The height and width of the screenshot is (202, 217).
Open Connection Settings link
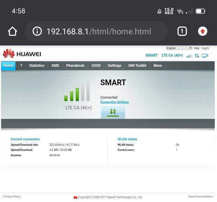pyautogui.click(x=115, y=102)
